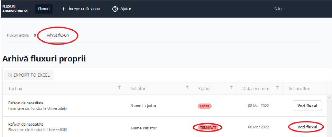Click the Excel file icon in export button

(x=10, y=75)
